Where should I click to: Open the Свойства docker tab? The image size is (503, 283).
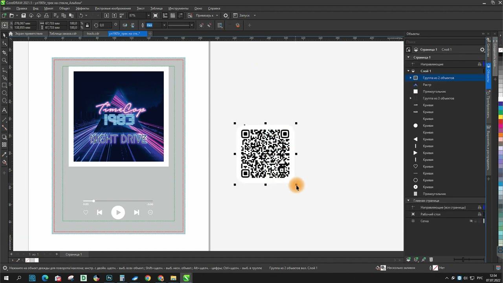[488, 49]
